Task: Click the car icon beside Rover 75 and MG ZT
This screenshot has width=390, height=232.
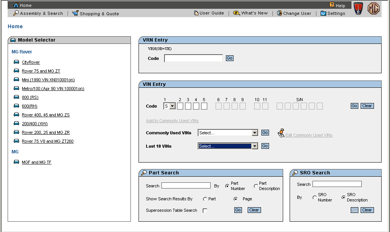Action: click(x=16, y=71)
